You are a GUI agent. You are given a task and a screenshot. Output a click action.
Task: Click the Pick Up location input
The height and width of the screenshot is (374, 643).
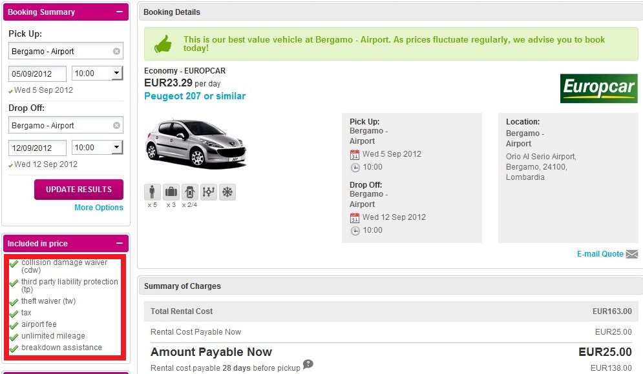66,51
